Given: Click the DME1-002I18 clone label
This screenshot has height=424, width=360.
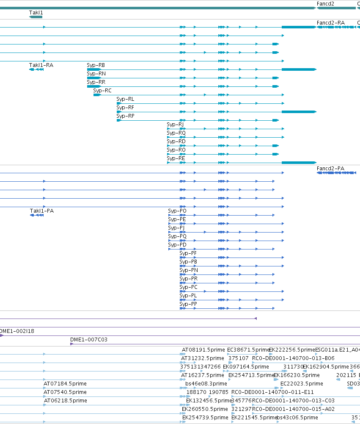Looking at the screenshot, I should tap(17, 331).
